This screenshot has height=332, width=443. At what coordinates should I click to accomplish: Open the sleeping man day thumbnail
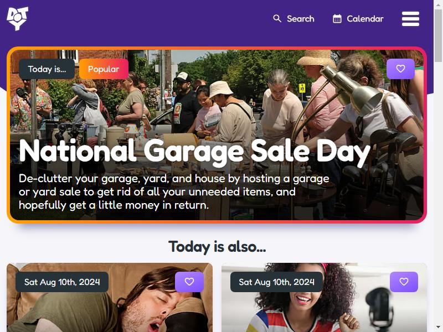(x=110, y=298)
